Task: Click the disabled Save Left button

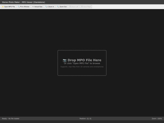Action: pyautogui.click(x=74, y=7)
